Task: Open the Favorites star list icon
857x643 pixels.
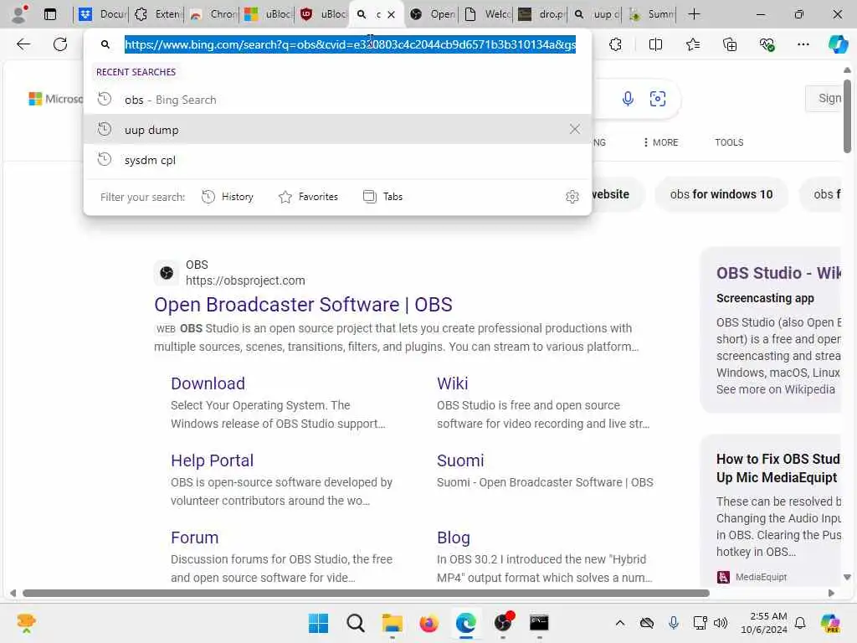Action: coord(692,44)
